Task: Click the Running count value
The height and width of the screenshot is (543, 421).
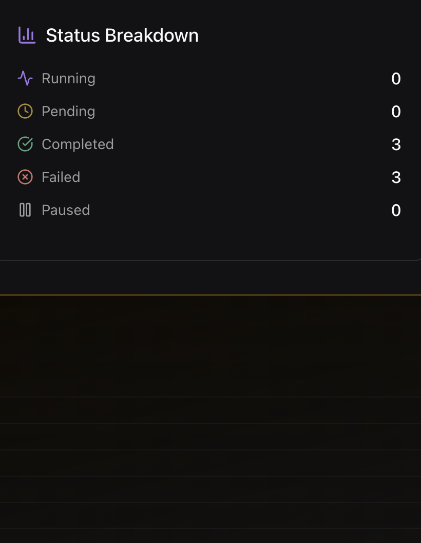Action: pos(396,79)
